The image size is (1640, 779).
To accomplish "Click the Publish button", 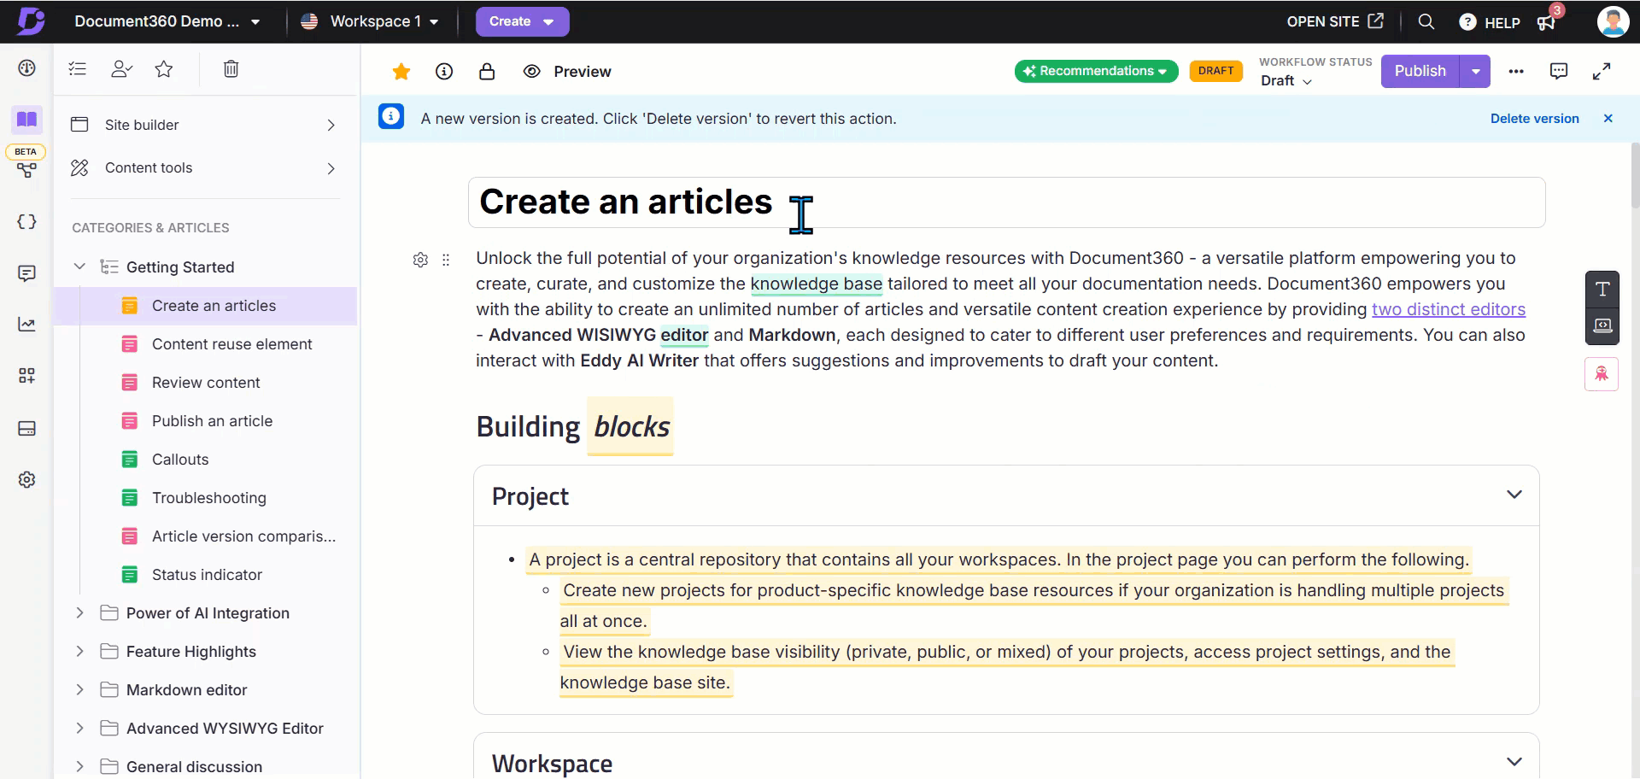I will click(x=1420, y=71).
